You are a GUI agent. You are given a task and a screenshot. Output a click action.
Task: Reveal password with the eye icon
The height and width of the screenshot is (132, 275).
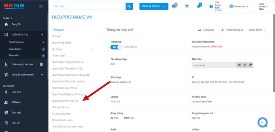pyautogui.click(x=239, y=65)
